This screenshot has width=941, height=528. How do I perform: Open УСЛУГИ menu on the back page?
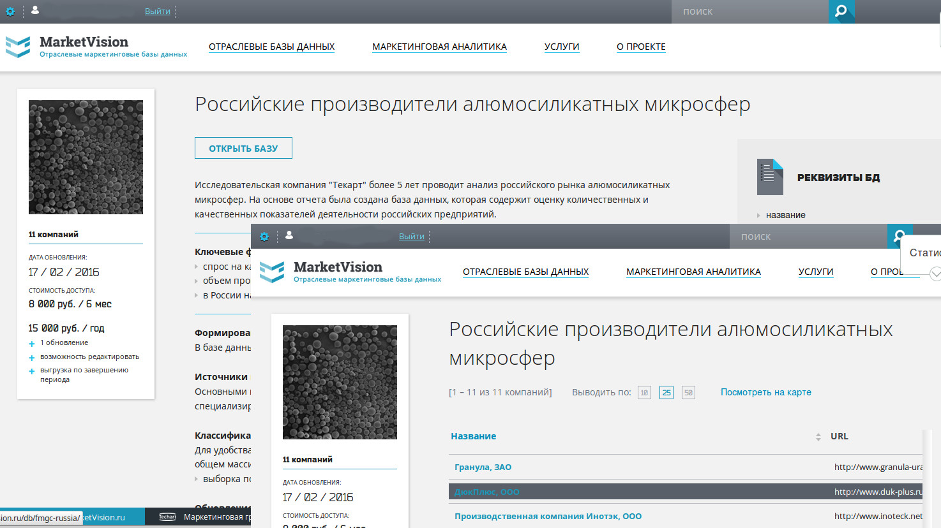coord(562,47)
